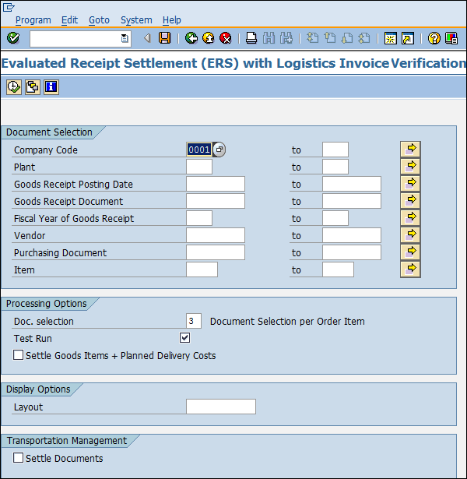Viewport: 467px width, 479px height.
Task: Click the Find Next binoculars icon
Action: [x=286, y=38]
